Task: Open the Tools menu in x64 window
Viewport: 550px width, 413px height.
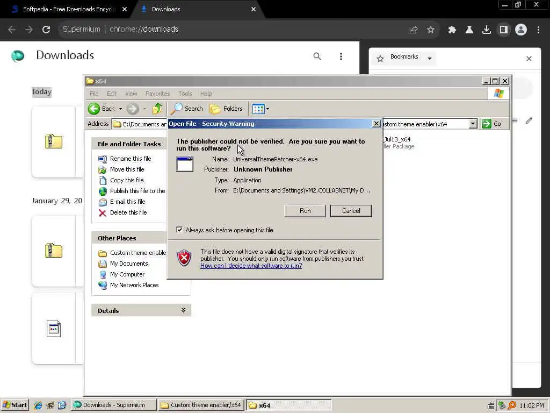Action: point(185,94)
